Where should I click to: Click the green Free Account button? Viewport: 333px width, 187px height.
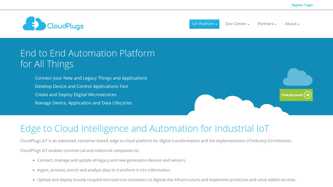pos(296,95)
